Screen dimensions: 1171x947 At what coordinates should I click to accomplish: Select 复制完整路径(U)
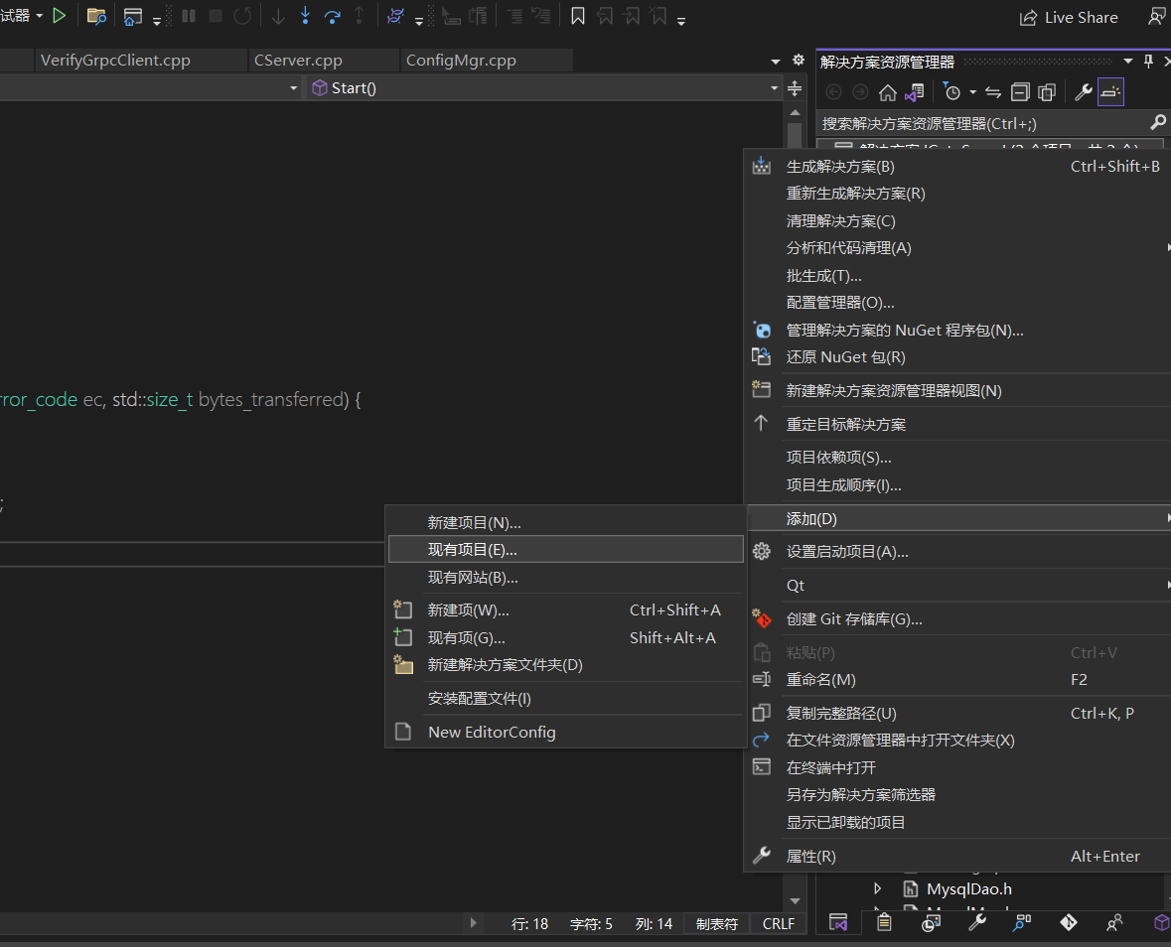click(957, 713)
